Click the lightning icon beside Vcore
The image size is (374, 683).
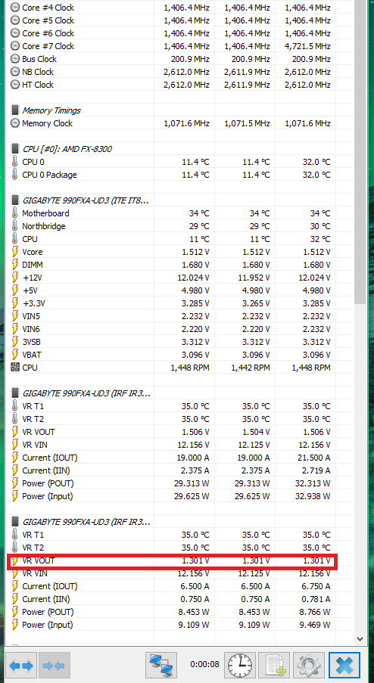(15, 252)
